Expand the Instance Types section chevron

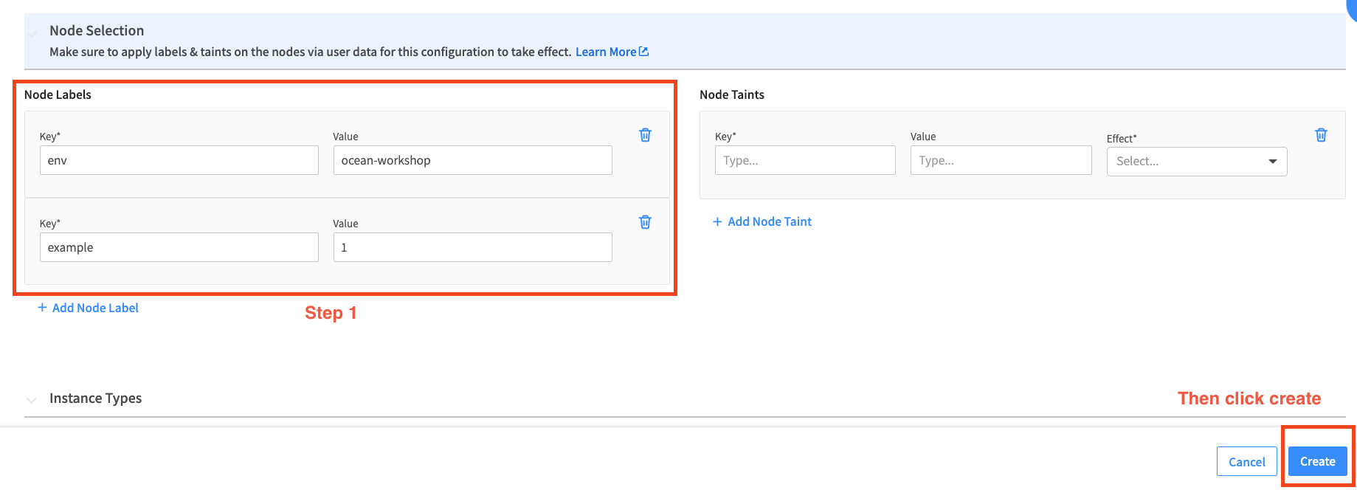click(x=32, y=400)
